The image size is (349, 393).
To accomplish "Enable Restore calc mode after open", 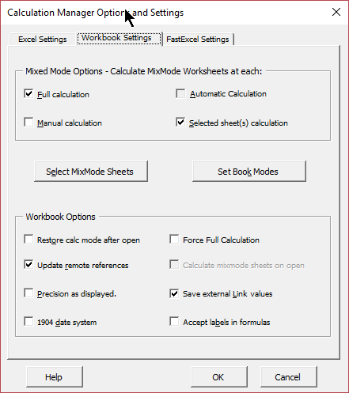I will tap(28, 240).
